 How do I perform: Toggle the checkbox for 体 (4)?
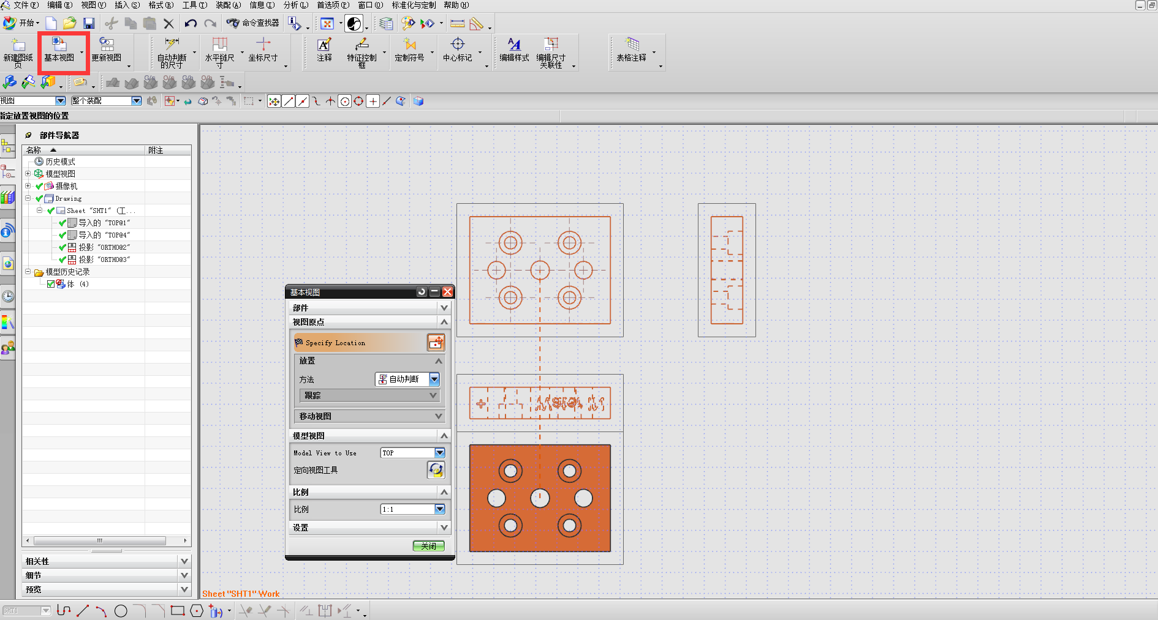[51, 284]
